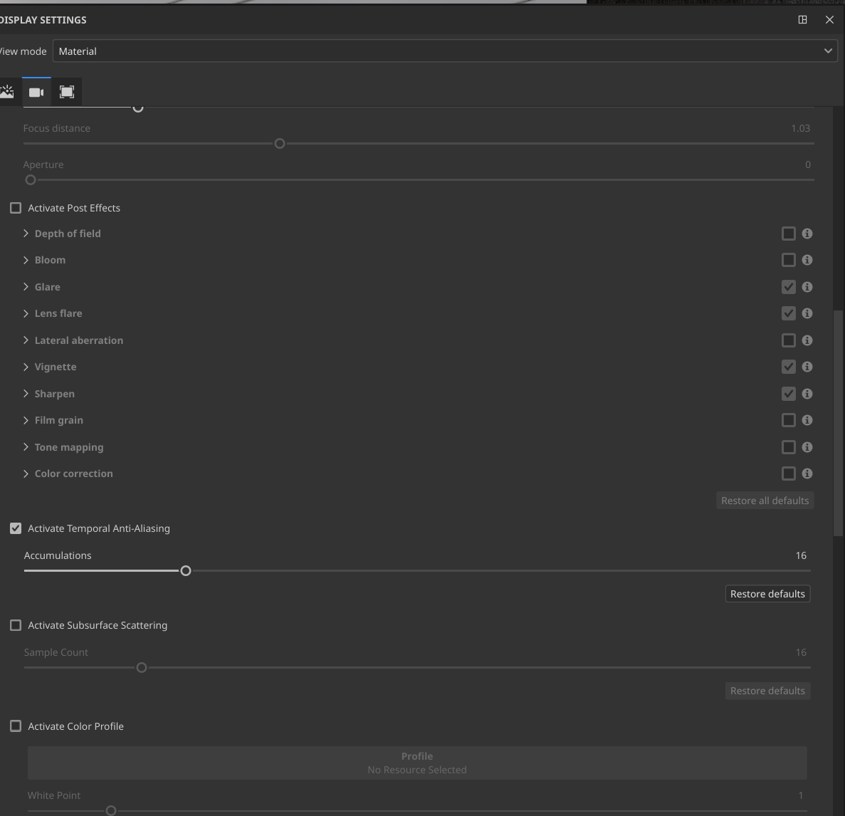The width and height of the screenshot is (845, 816).
Task: Click Aperture value 0
Action: (808, 164)
